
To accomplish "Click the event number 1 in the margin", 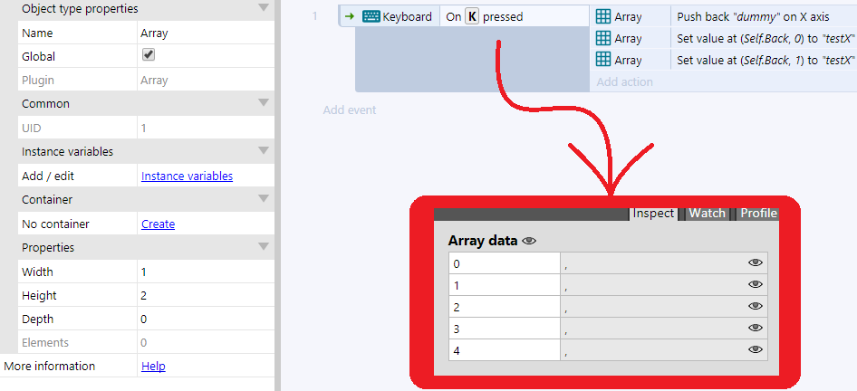I will point(315,16).
